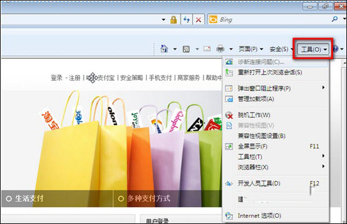This screenshot has width=347, height=224.
Task: Expand arrow beside 浏览器栏(X)
Action: (323, 166)
